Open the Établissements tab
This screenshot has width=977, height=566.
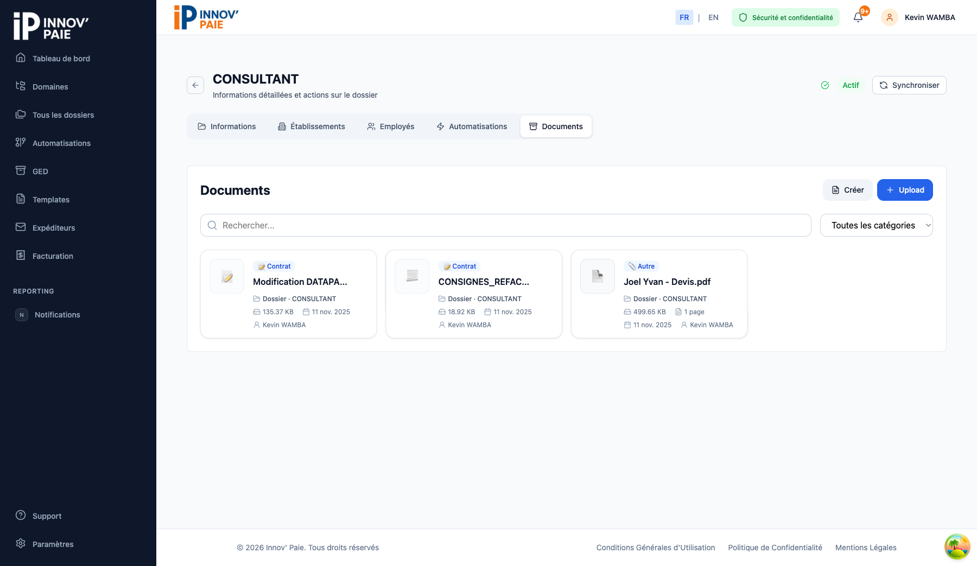(x=312, y=126)
